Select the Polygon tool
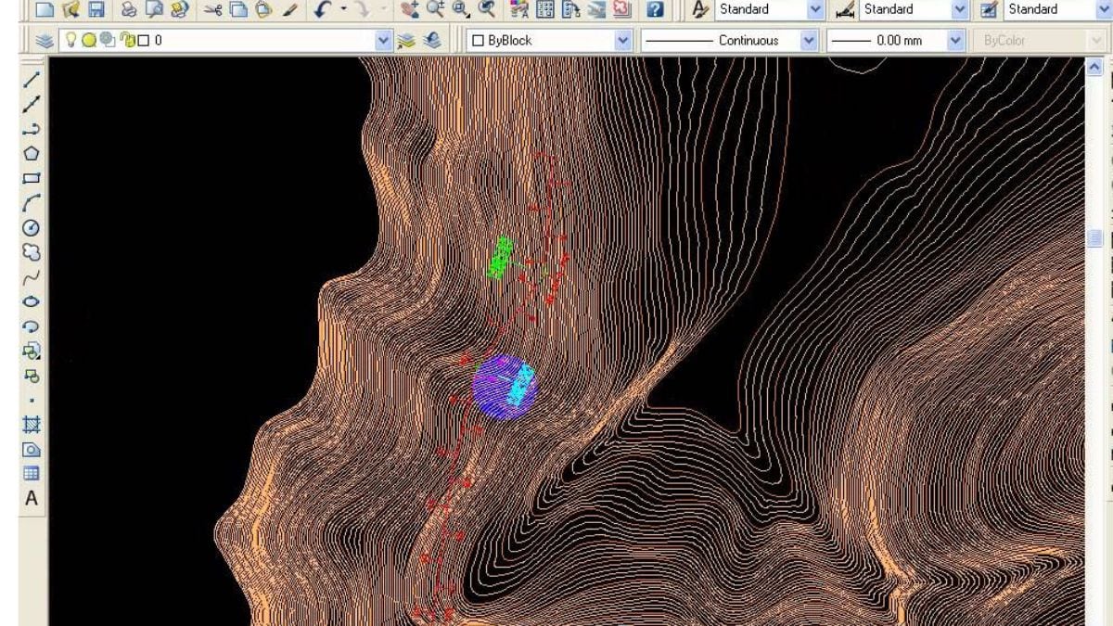This screenshot has height=626, width=1113. click(31, 153)
